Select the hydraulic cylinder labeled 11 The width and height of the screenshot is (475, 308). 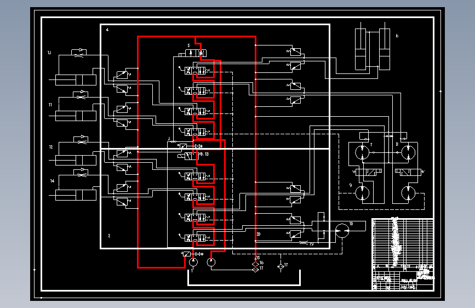[x=76, y=116]
